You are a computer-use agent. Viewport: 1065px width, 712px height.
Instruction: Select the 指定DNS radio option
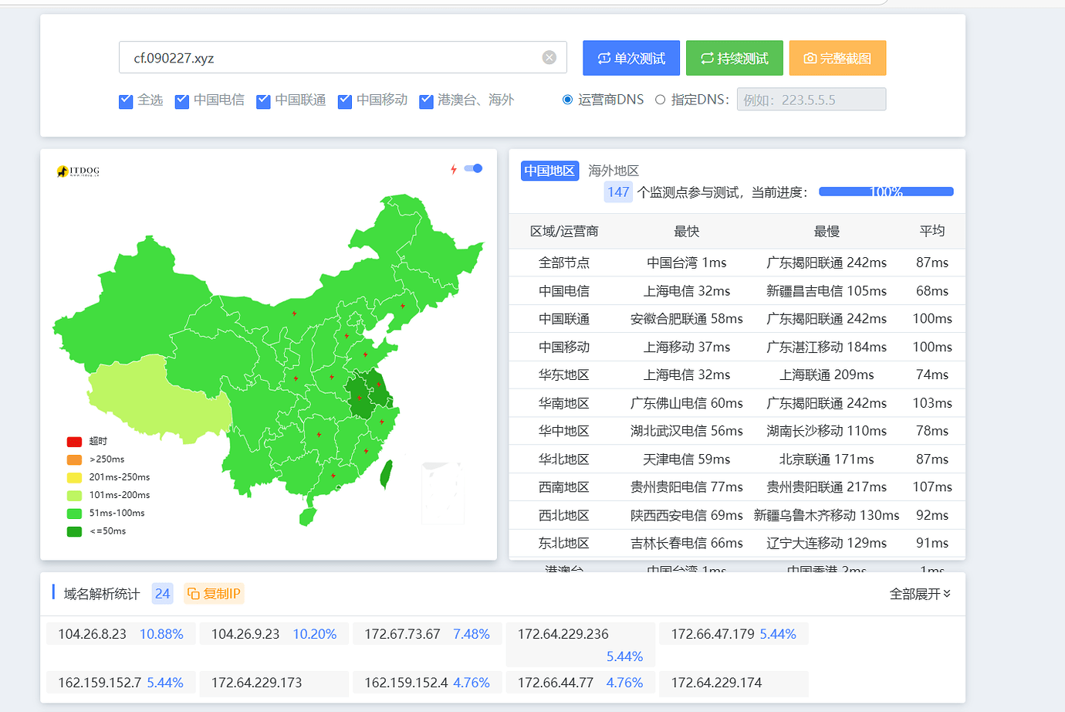[660, 100]
